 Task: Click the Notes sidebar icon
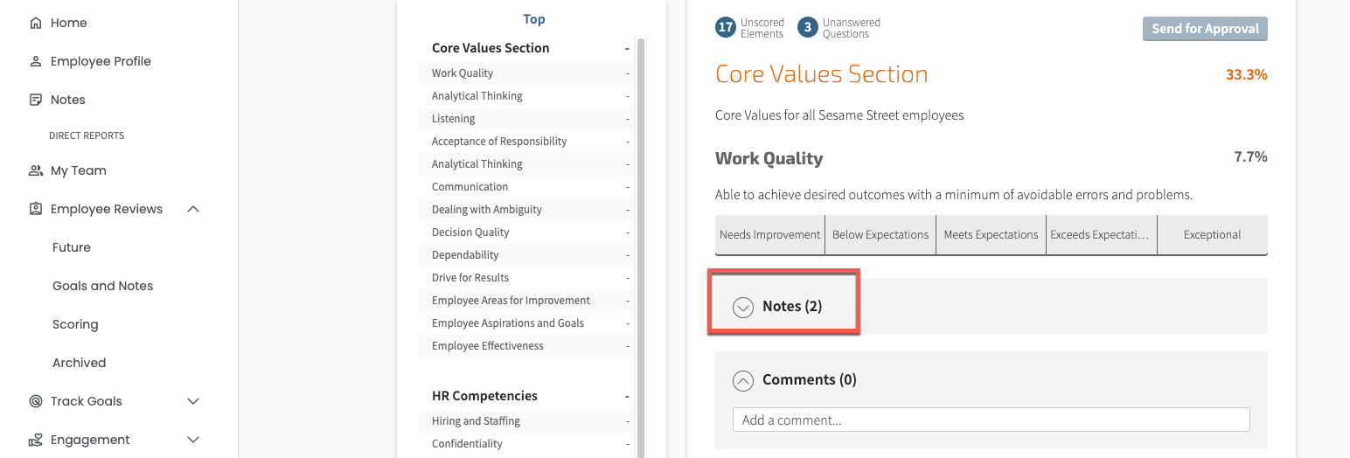click(36, 100)
